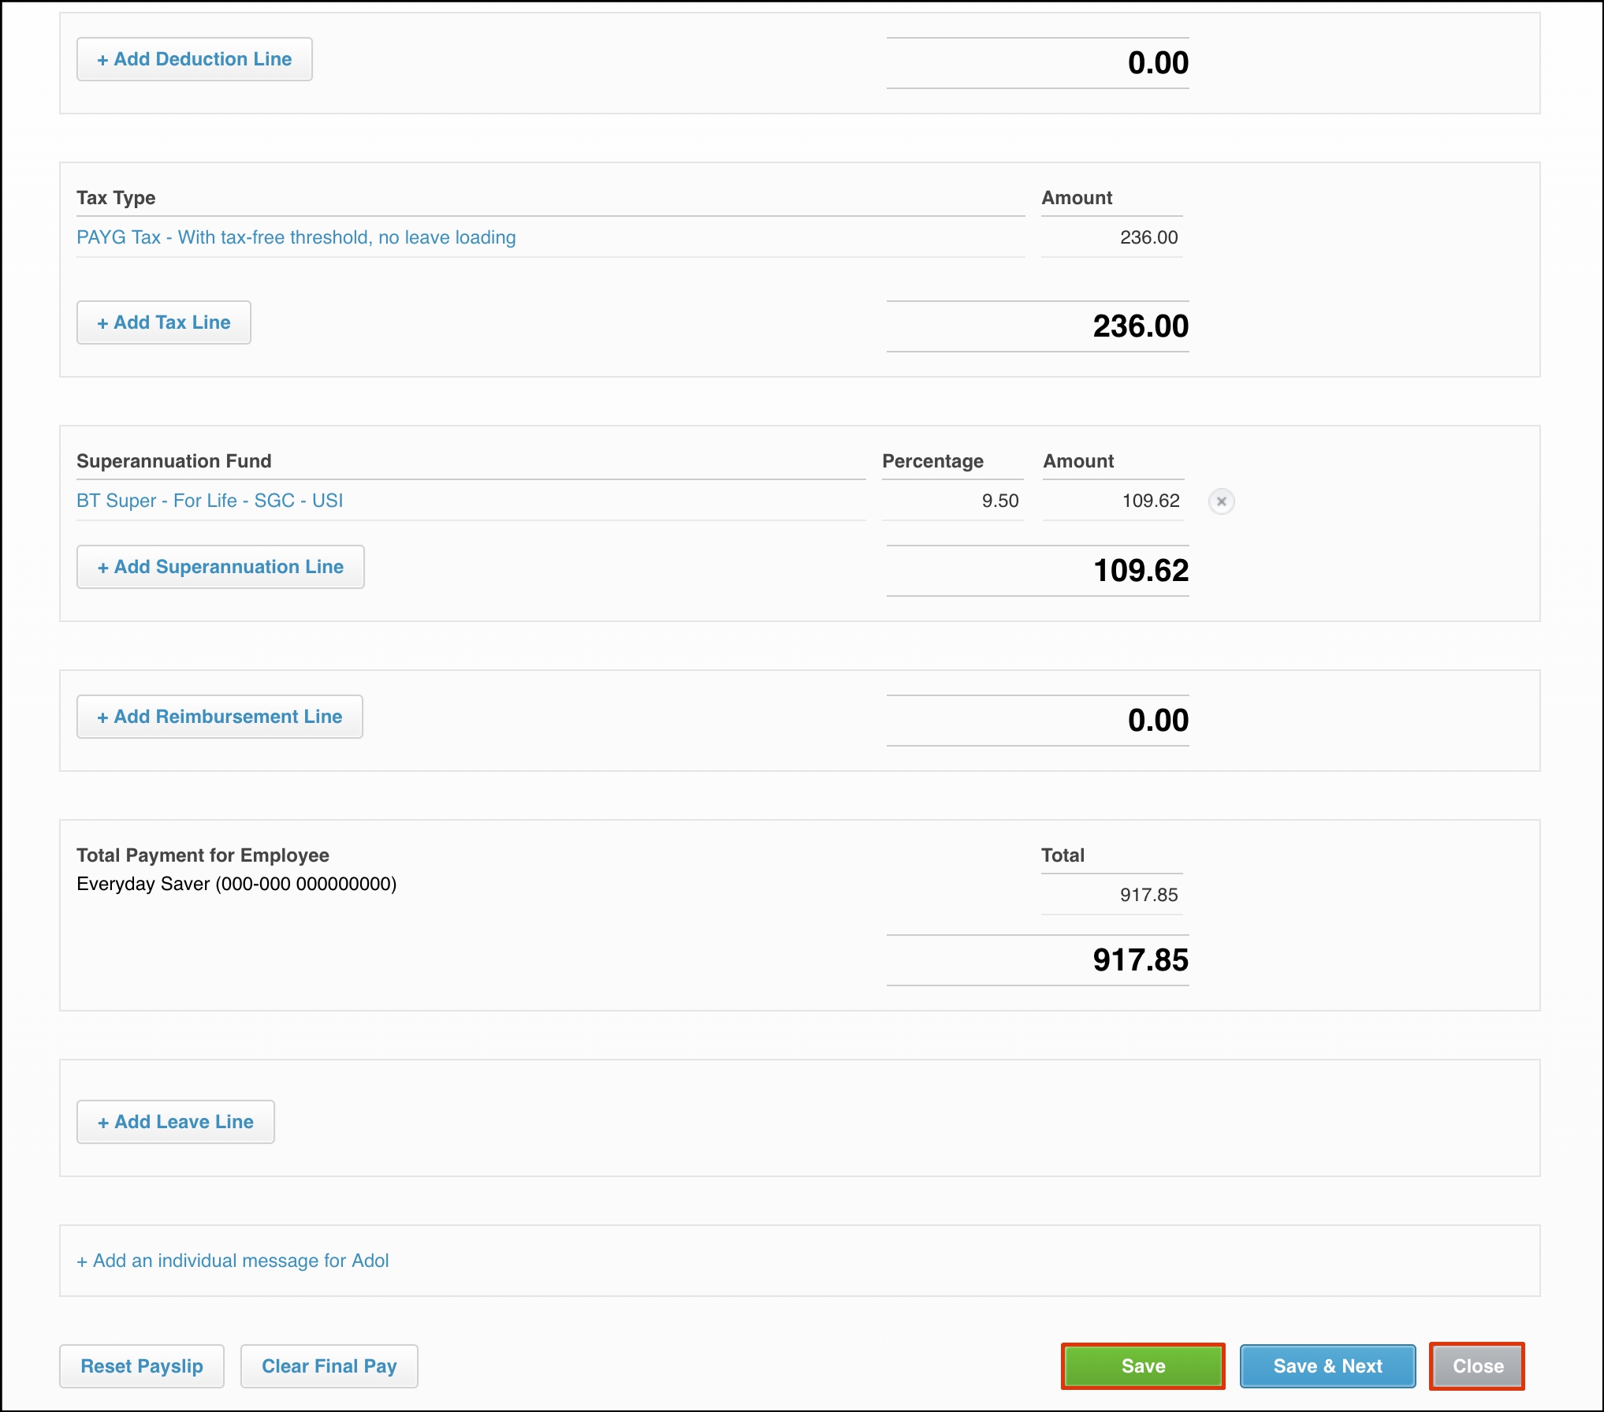
Task: Edit the superannuation amount of 109.62
Action: [1111, 500]
